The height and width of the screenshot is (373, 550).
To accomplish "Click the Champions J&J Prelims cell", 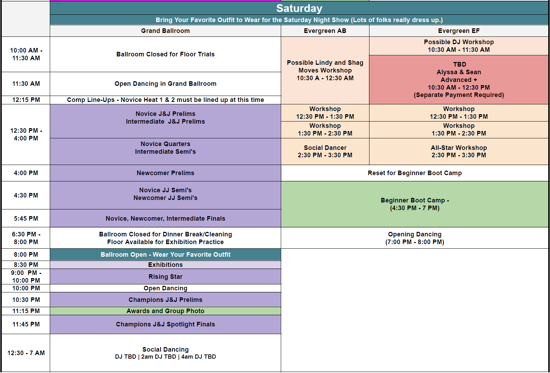I will click(x=165, y=300).
